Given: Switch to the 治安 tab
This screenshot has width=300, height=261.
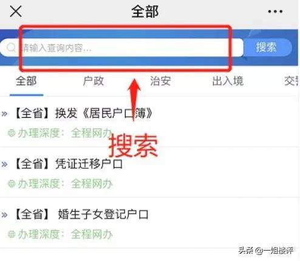Looking at the screenshot, I should (160, 81).
